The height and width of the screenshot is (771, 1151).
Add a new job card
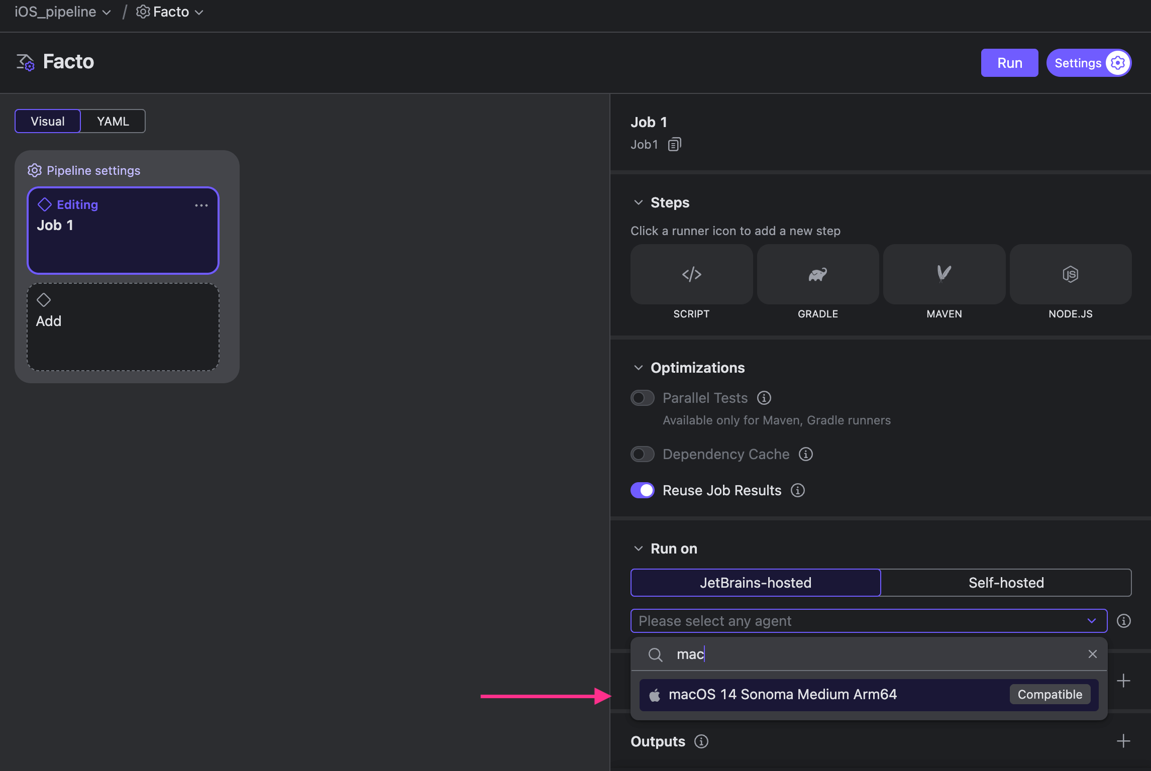123,327
